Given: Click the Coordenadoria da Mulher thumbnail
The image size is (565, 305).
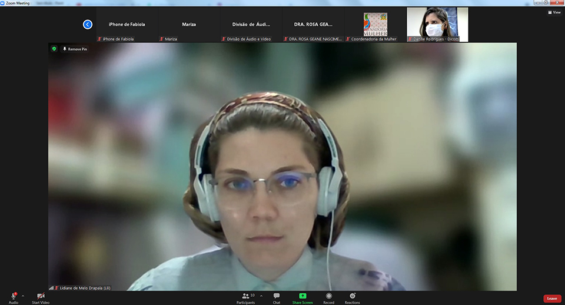Looking at the screenshot, I should pos(375,24).
